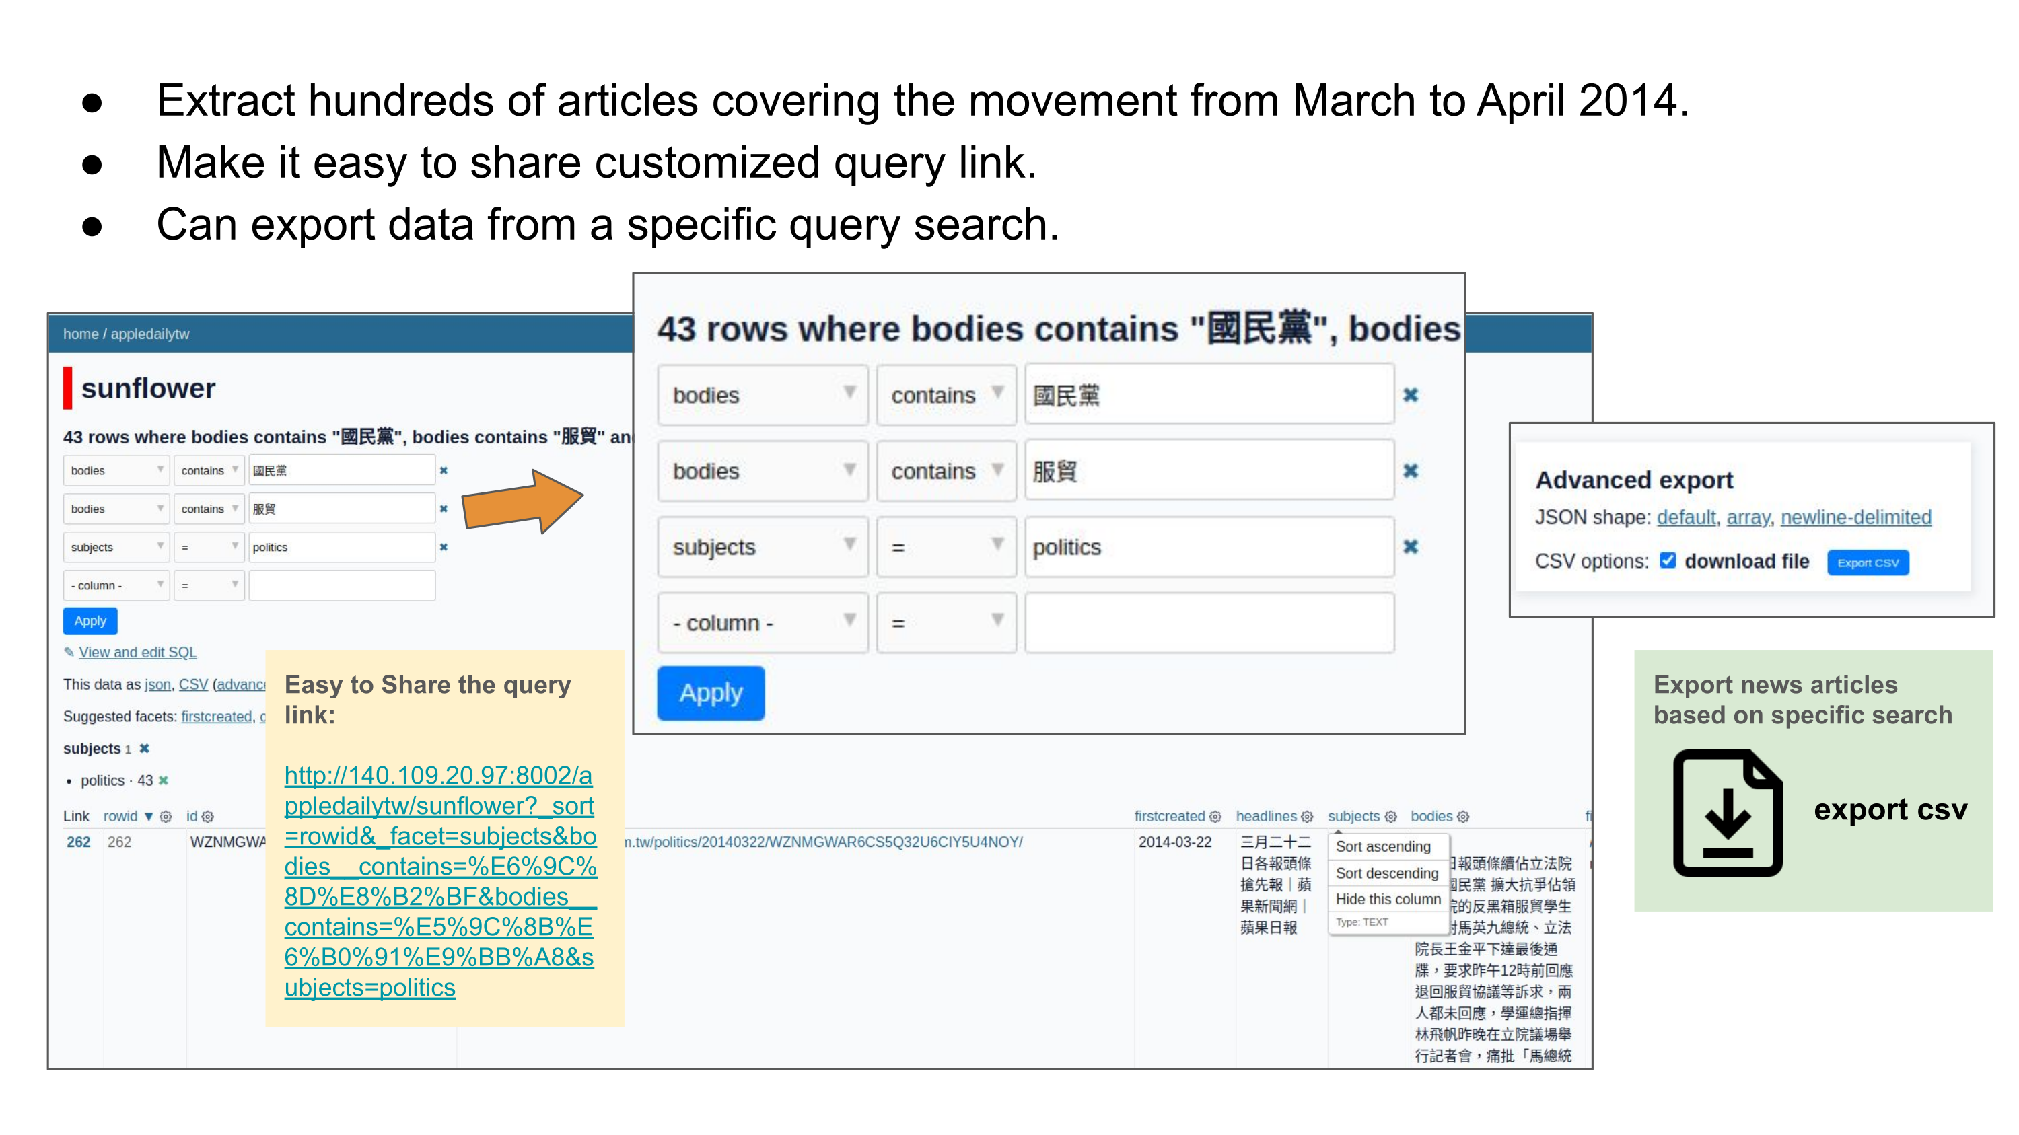Open gear settings for rowid column
The image size is (2019, 1135).
166,816
